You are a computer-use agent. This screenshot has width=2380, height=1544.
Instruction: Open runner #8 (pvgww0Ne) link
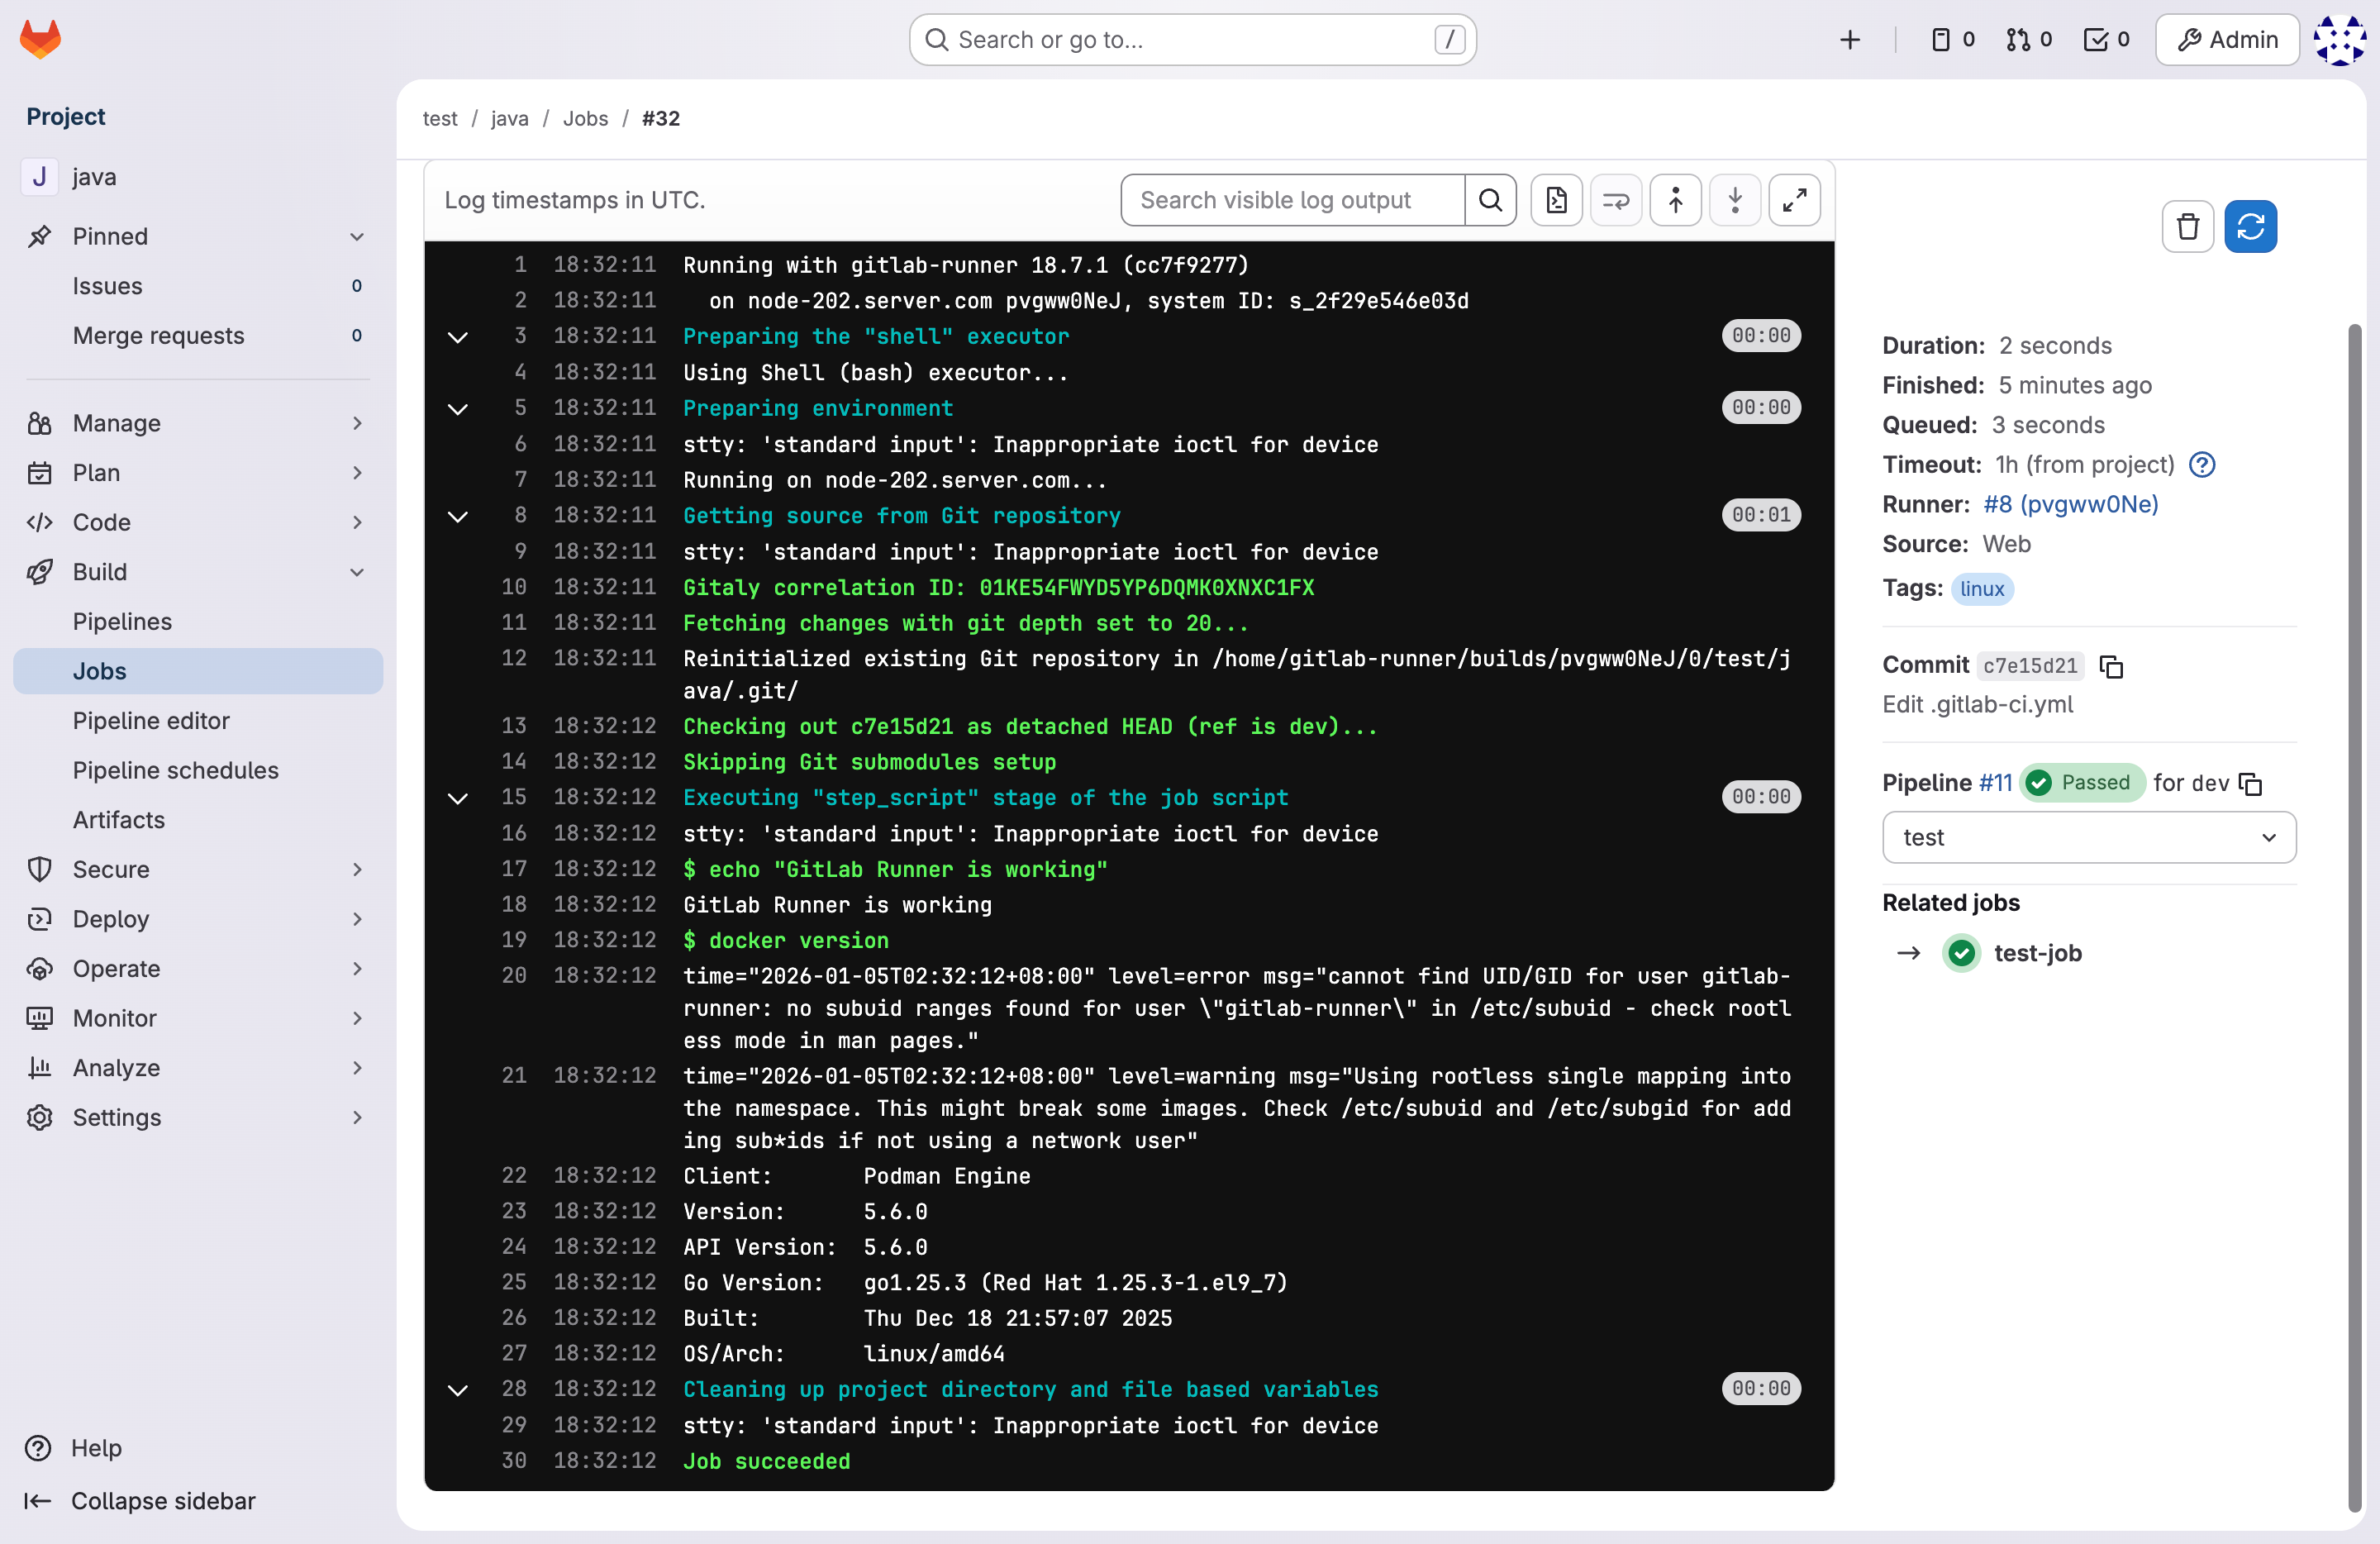(2070, 504)
